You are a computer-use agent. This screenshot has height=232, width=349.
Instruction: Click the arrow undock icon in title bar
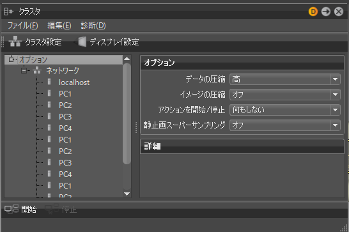[x=326, y=12]
